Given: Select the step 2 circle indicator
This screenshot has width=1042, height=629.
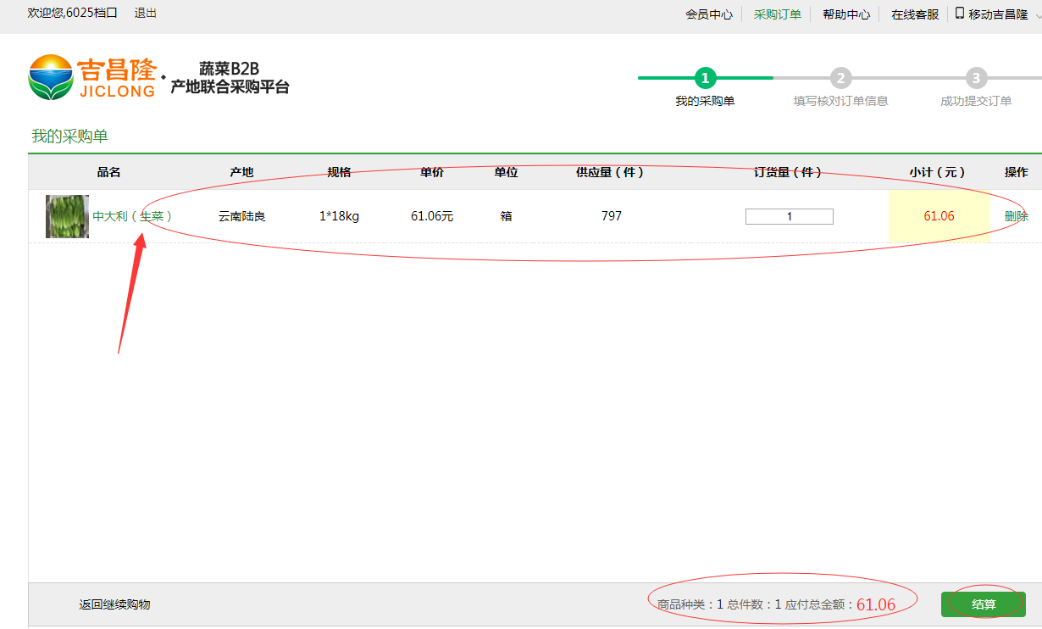Looking at the screenshot, I should click(x=840, y=78).
